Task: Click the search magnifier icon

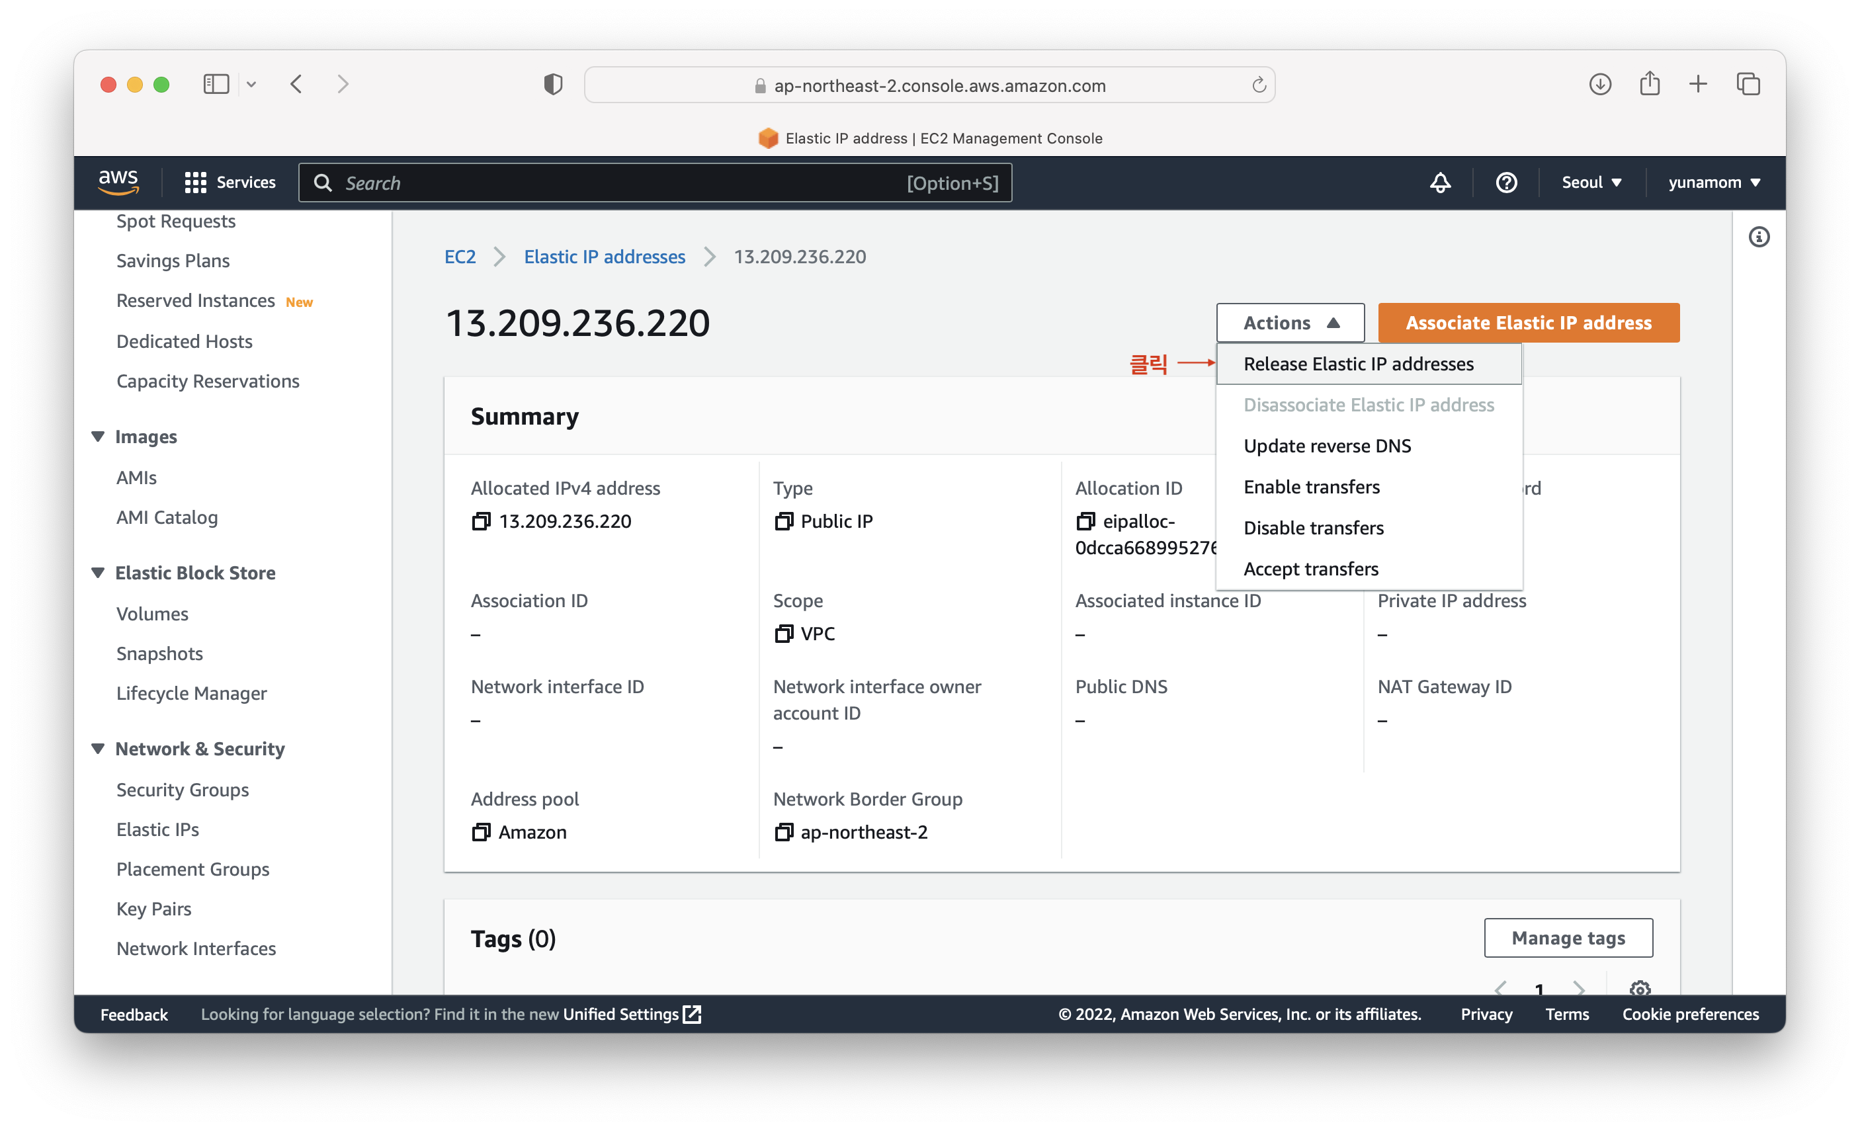Action: (x=322, y=183)
